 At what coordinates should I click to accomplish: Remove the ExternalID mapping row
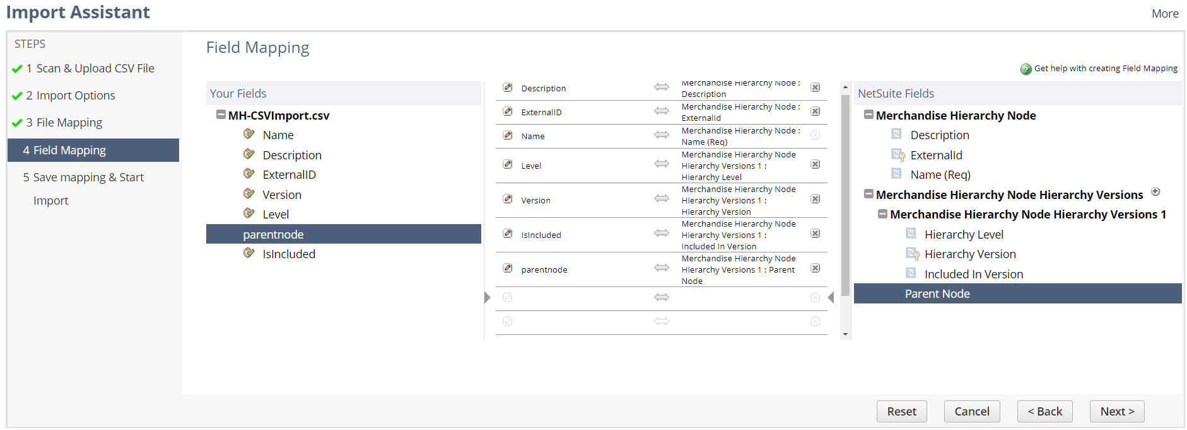click(815, 111)
